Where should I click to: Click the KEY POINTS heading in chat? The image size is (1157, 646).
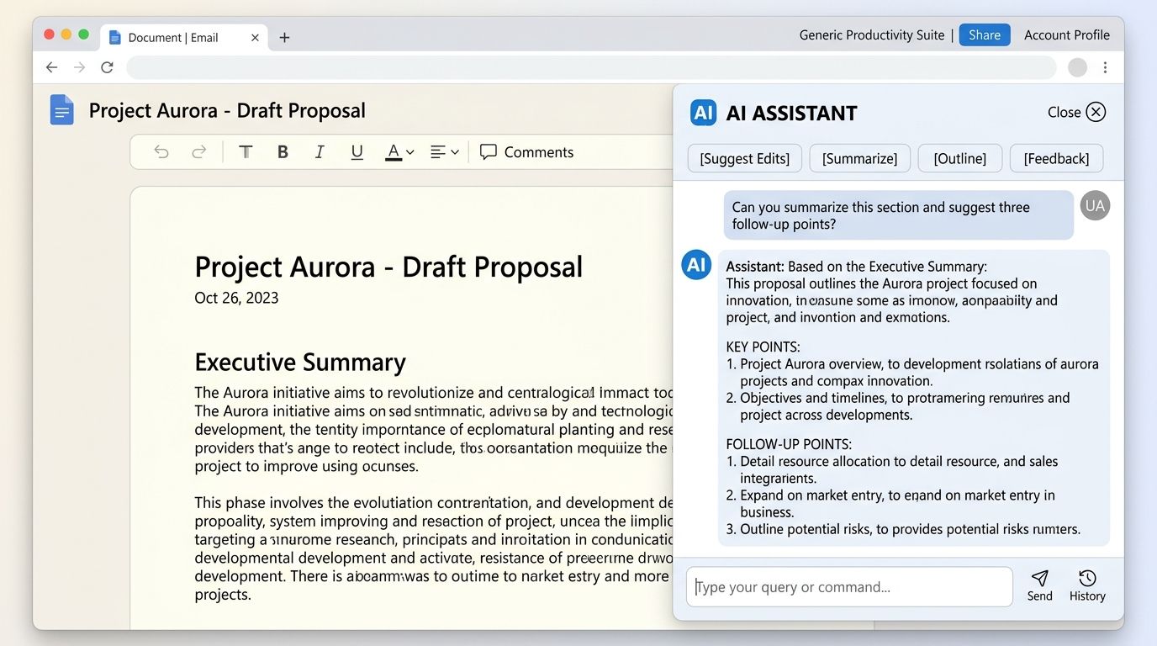pos(763,347)
